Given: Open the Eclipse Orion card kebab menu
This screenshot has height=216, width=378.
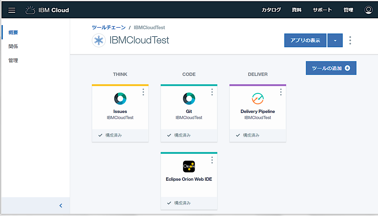Looking at the screenshot, I should point(212,160).
